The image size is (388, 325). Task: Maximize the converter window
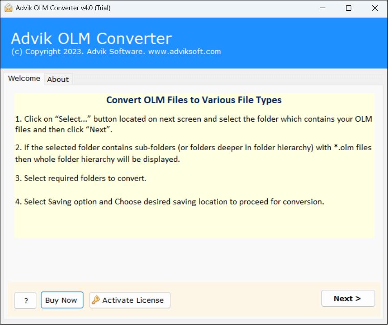349,8
